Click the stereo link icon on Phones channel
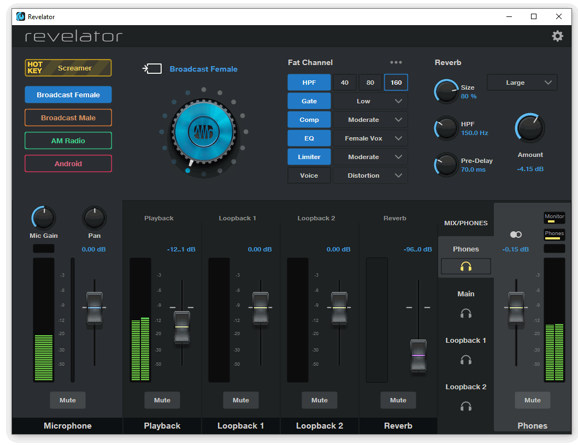The height and width of the screenshot is (445, 578). [x=516, y=235]
